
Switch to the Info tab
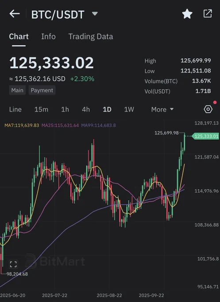pos(48,36)
